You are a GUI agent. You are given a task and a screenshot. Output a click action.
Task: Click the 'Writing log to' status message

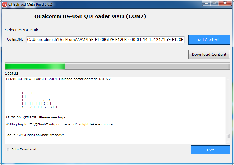(59, 124)
